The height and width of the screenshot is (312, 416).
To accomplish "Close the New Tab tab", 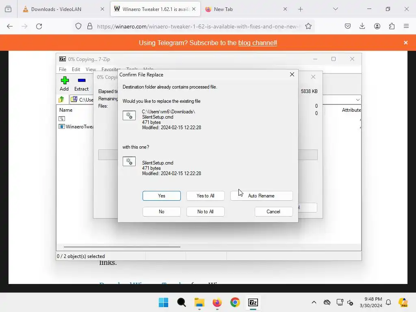I will [285, 9].
